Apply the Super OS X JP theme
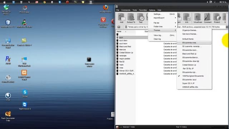Screen dimensions: 229x129 [x=194, y=83]
